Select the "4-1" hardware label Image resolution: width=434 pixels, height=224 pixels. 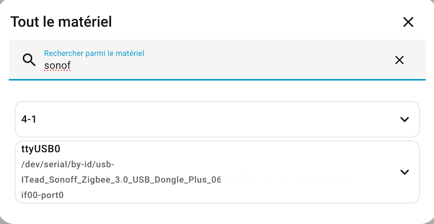[x=29, y=119]
